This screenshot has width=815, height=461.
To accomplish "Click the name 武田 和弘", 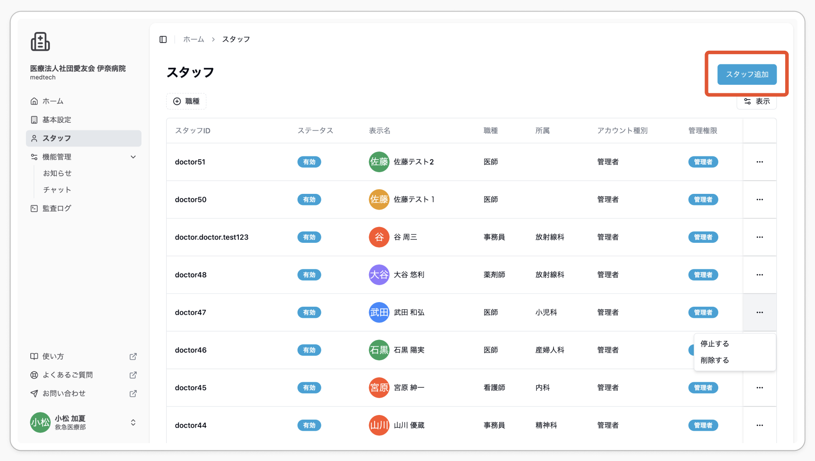I will pyautogui.click(x=409, y=312).
